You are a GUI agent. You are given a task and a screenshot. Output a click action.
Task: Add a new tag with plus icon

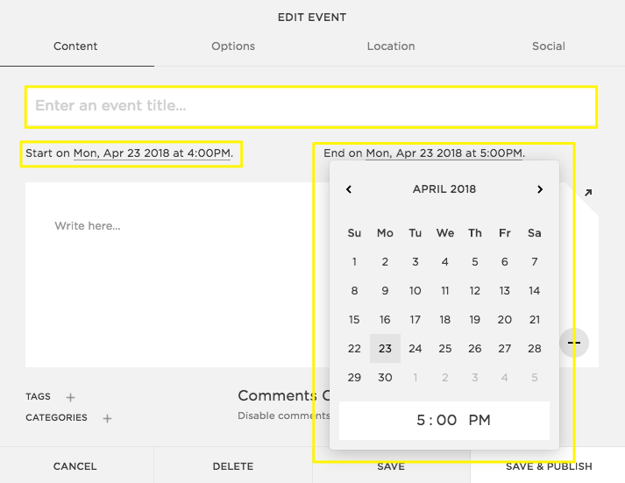coord(71,397)
